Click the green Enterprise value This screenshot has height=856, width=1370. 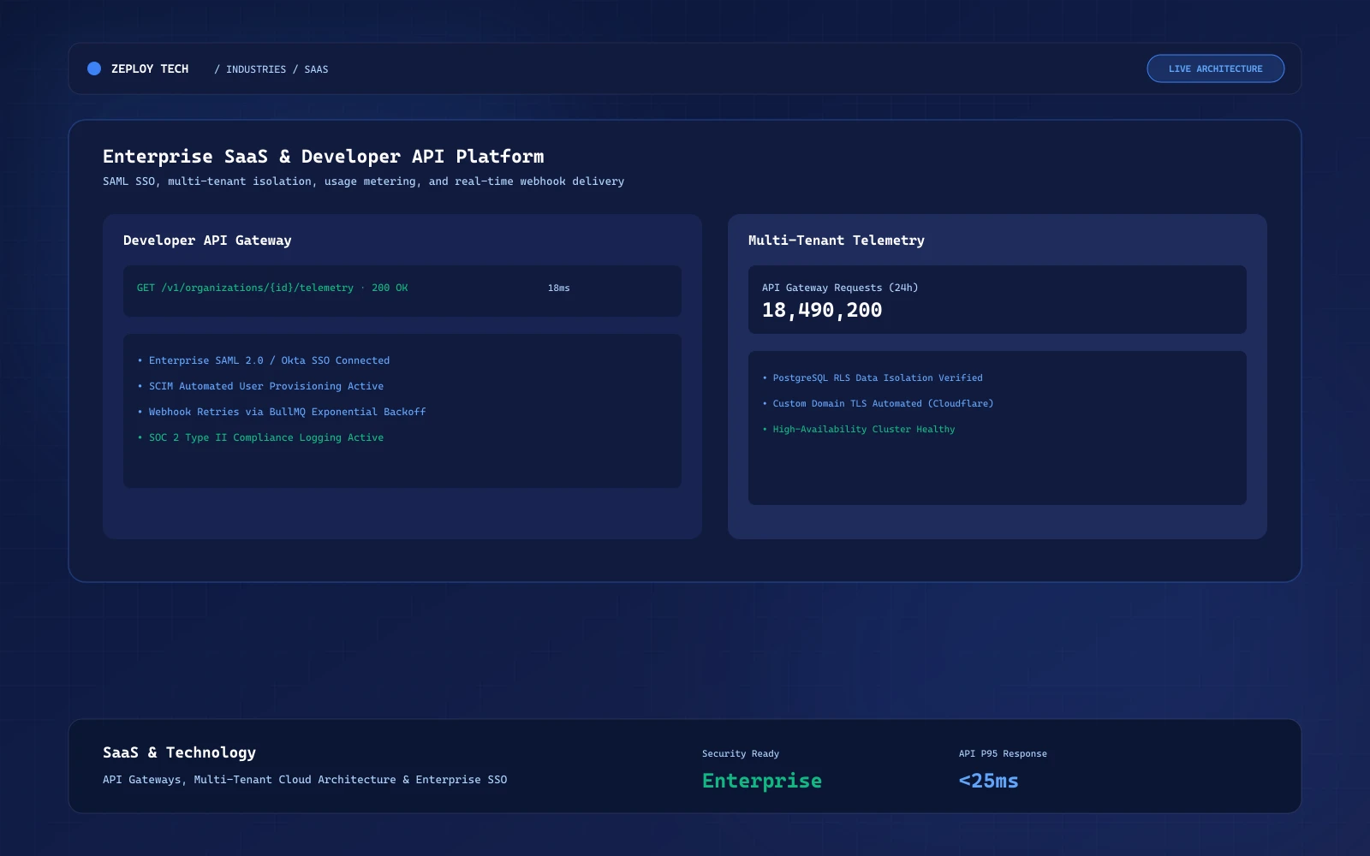click(762, 781)
